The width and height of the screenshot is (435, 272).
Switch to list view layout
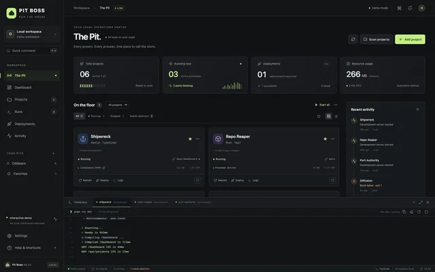click(336, 116)
